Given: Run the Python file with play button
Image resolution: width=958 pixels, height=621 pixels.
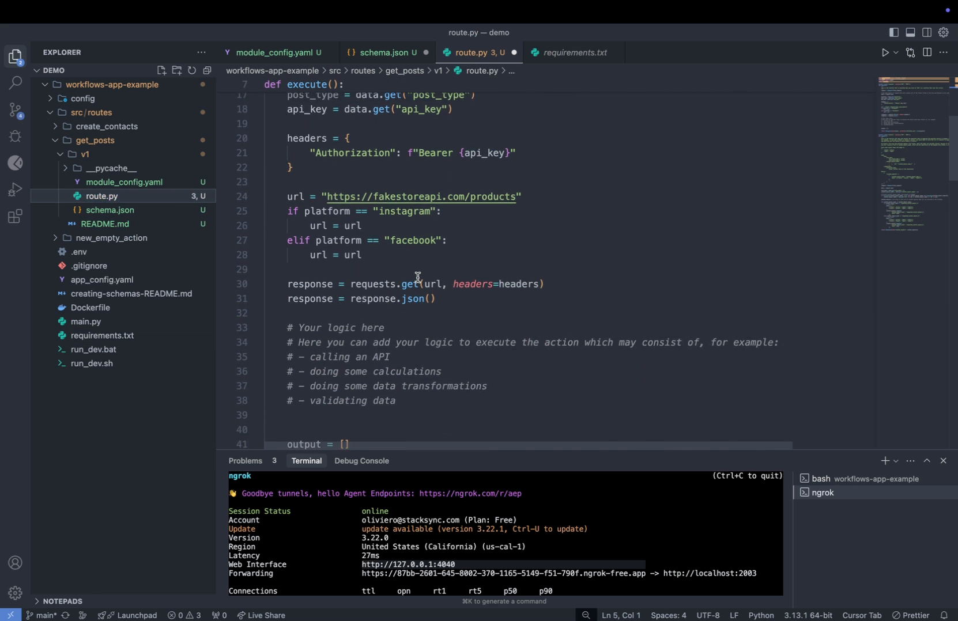Looking at the screenshot, I should [885, 52].
